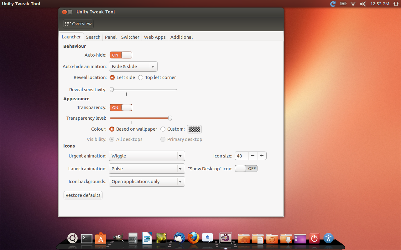Turn off the Auto-hide switch

click(x=121, y=55)
